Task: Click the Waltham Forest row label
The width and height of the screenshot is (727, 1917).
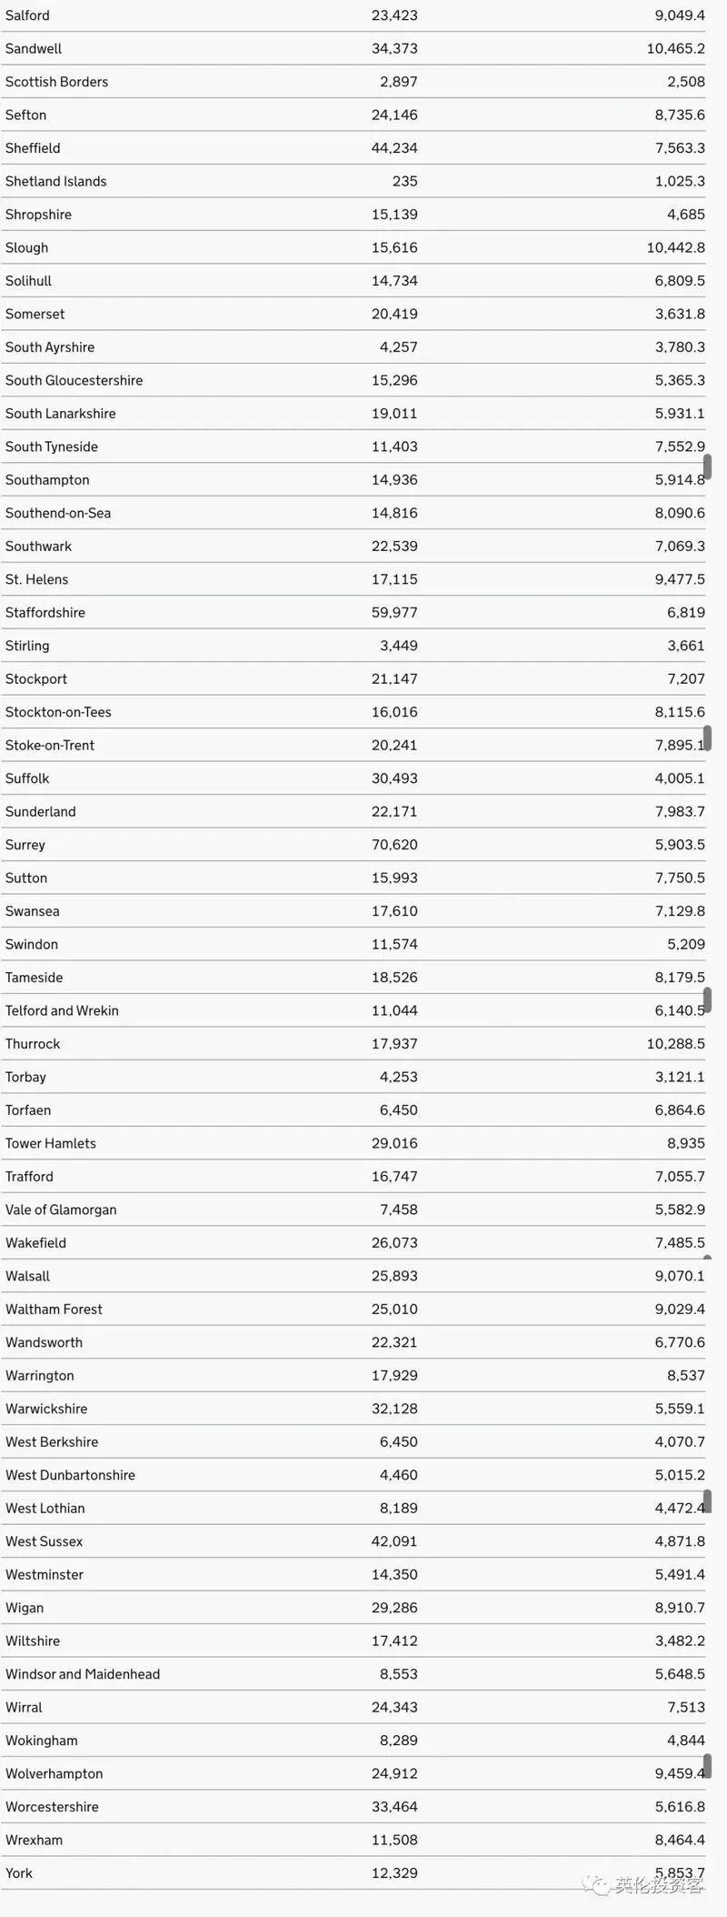Action: [54, 1310]
